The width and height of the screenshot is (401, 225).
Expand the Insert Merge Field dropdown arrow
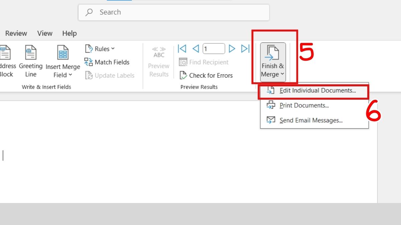pos(70,75)
